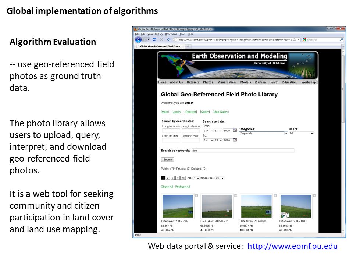Viewport: 353px width, 265px height.
Task: Click the browser address bar URL
Action: coord(235,40)
